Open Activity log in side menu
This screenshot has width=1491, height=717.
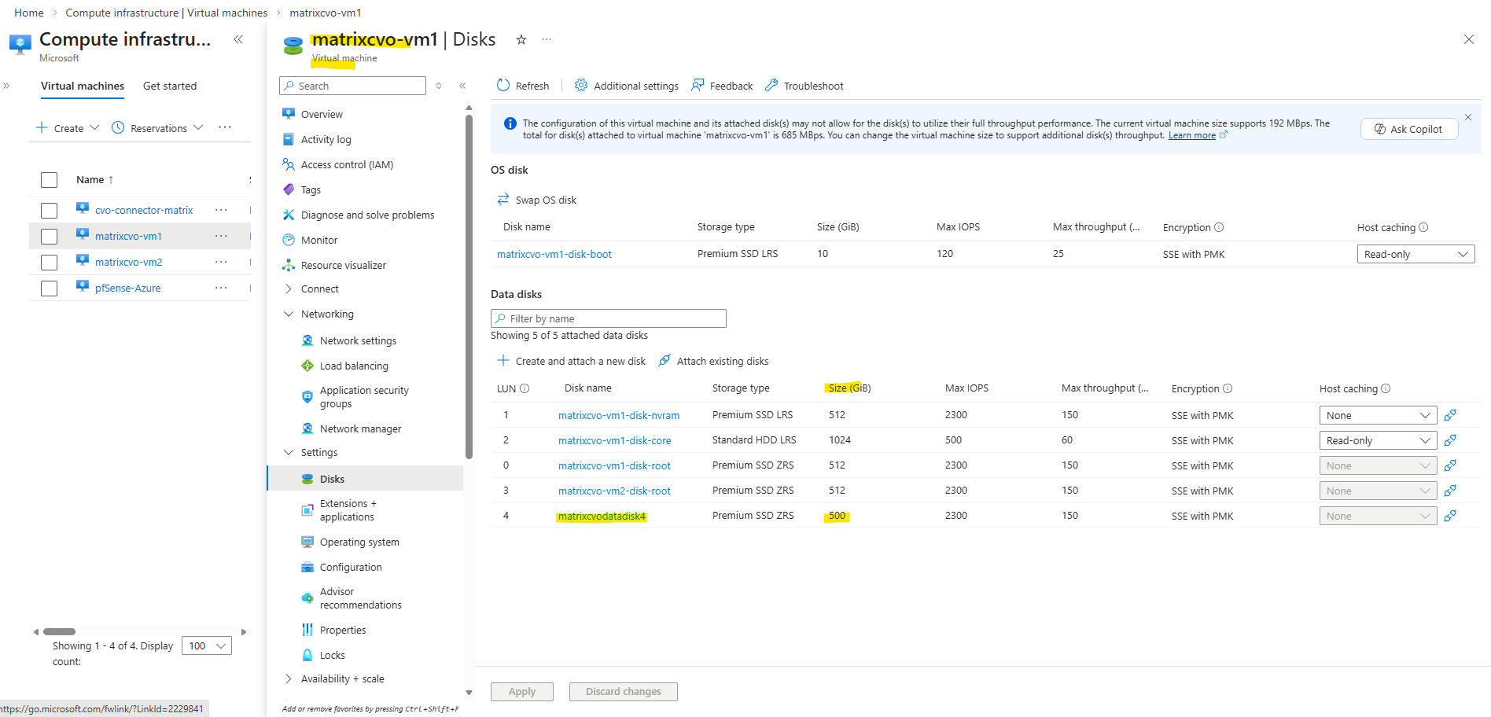coord(326,140)
